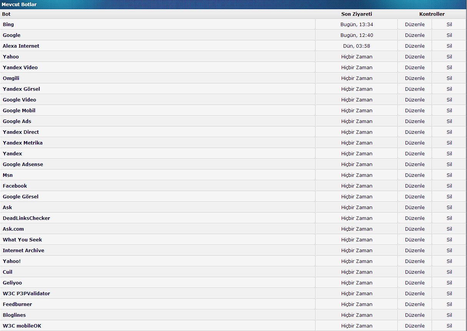Click Alexa's last visit Dün, 03:58

click(357, 46)
